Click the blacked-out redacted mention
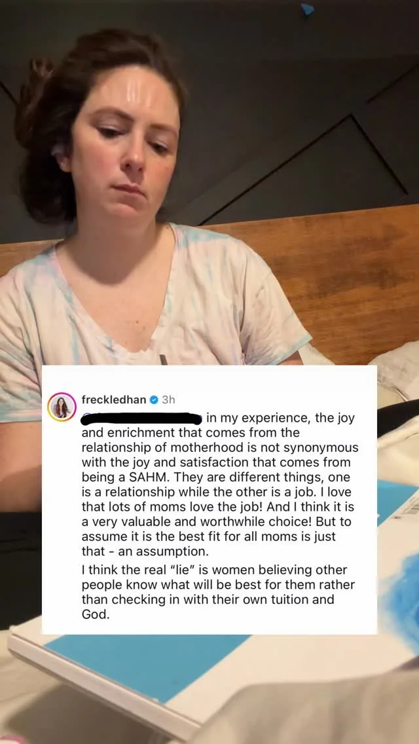Screen dimensions: 419x744 point(142,419)
